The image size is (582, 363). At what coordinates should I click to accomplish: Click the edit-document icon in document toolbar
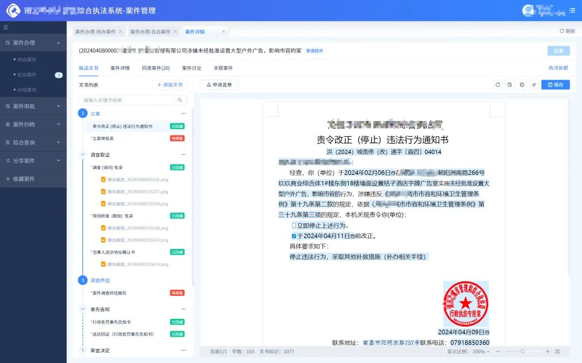pos(510,85)
